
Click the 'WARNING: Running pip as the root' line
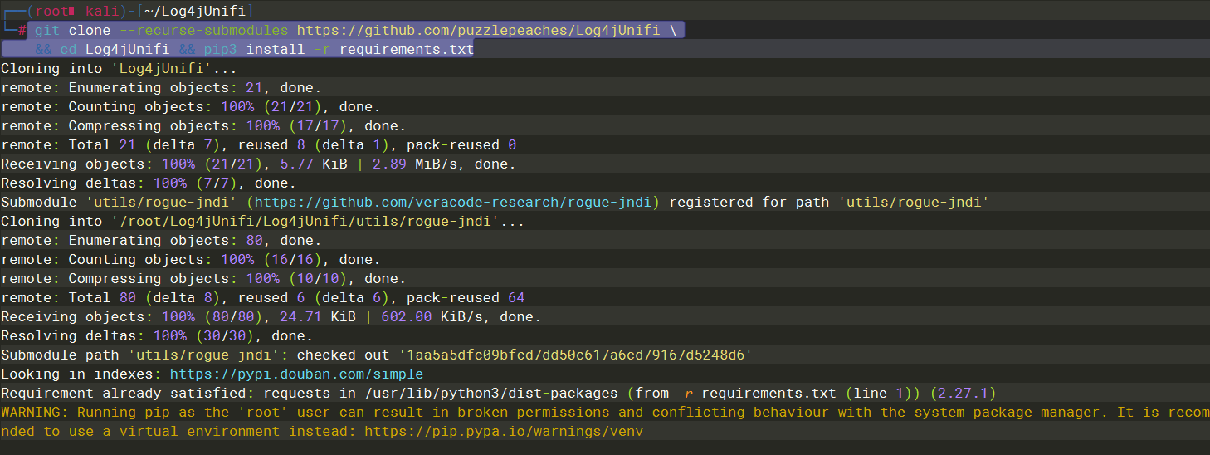604,413
